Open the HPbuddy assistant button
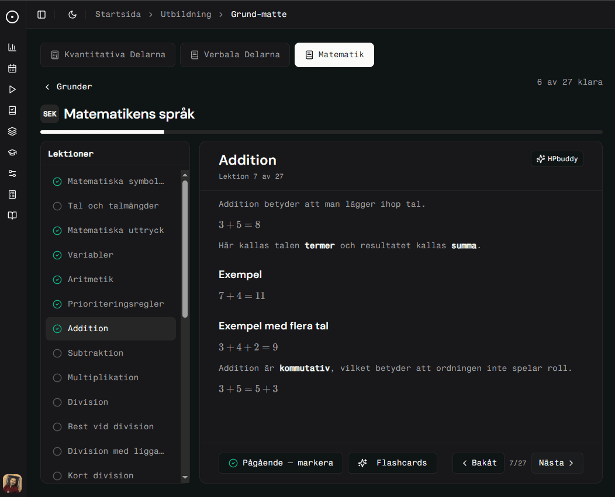Screen dimensions: 615x497 557,159
